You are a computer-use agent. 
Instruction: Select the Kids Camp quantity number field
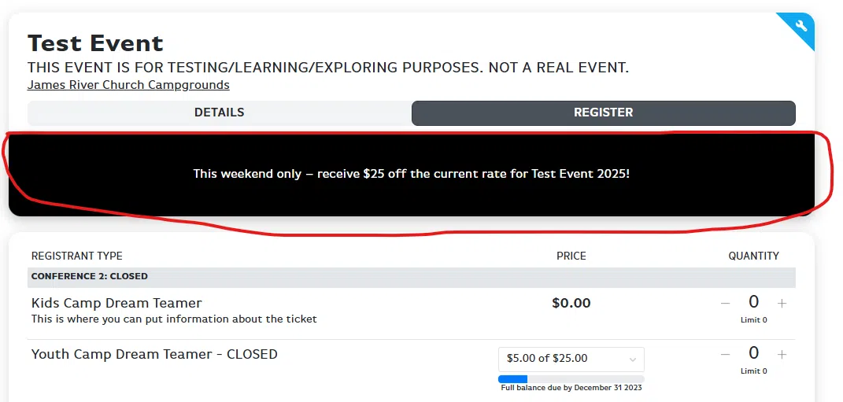754,302
